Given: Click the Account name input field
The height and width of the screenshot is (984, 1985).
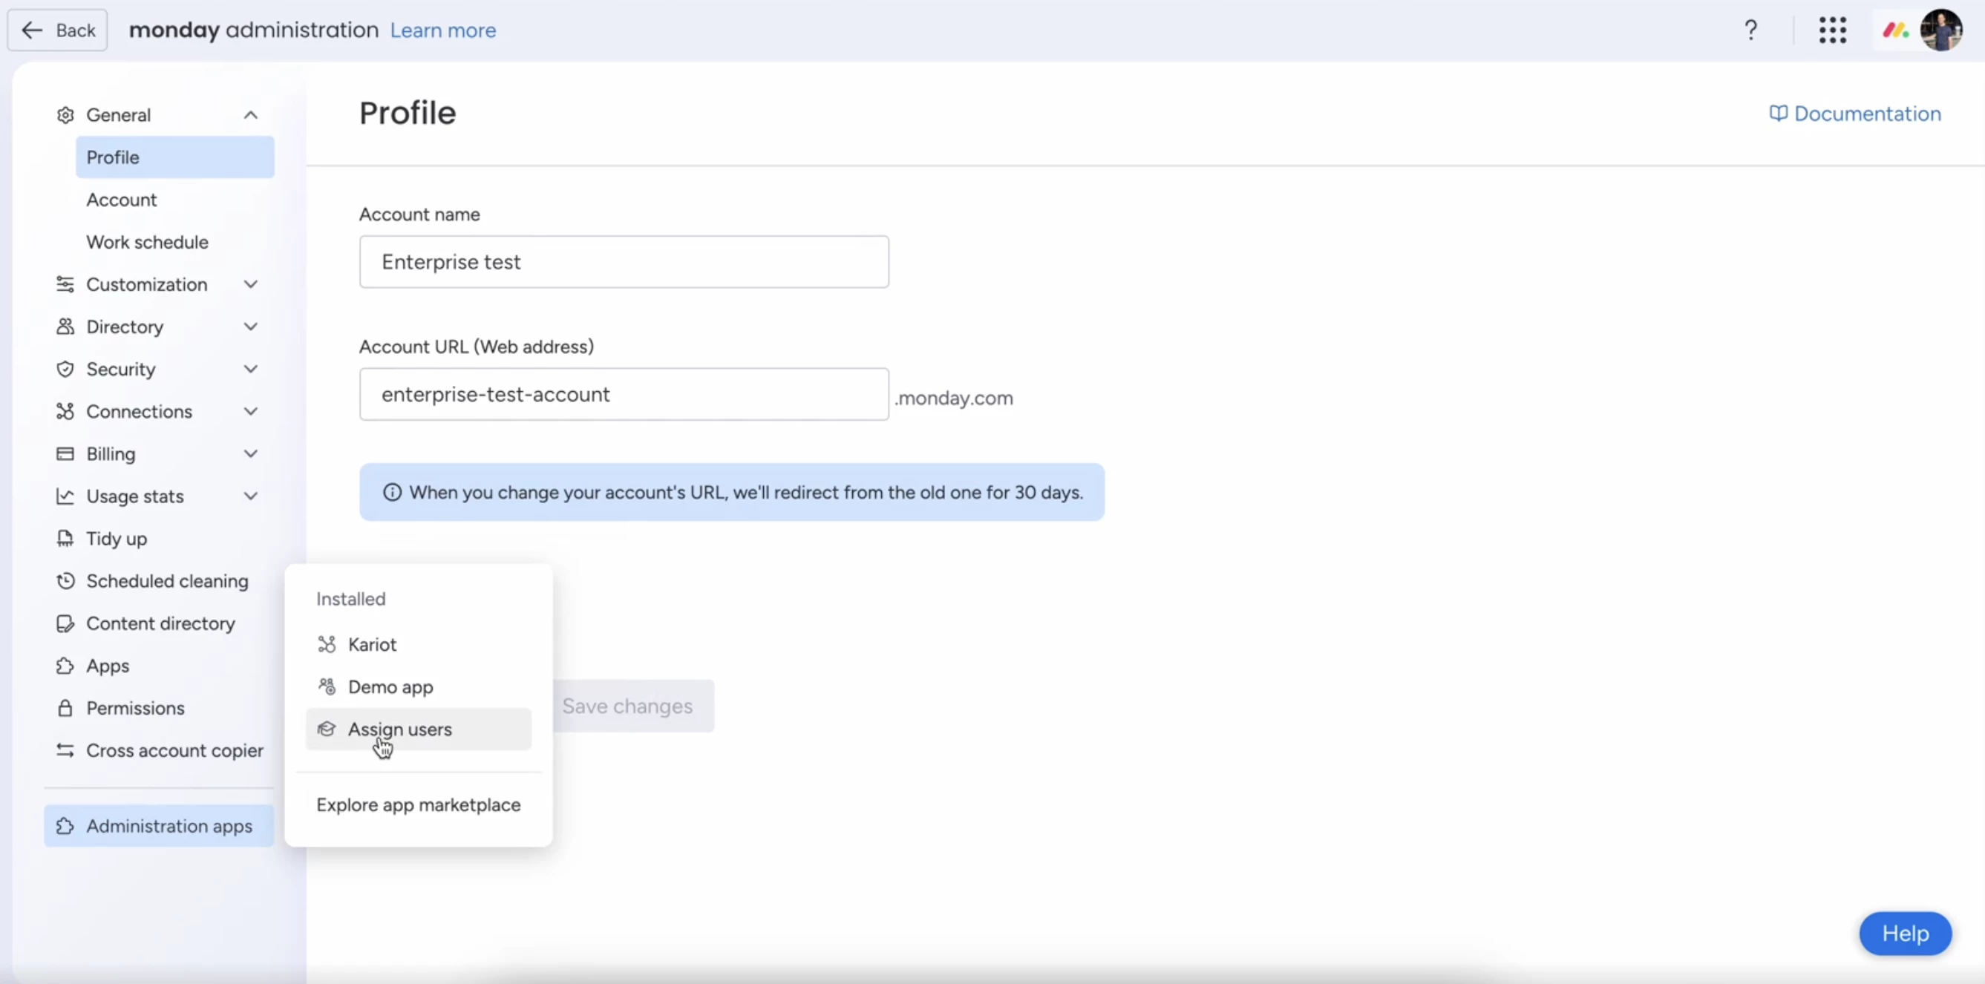Looking at the screenshot, I should (624, 262).
